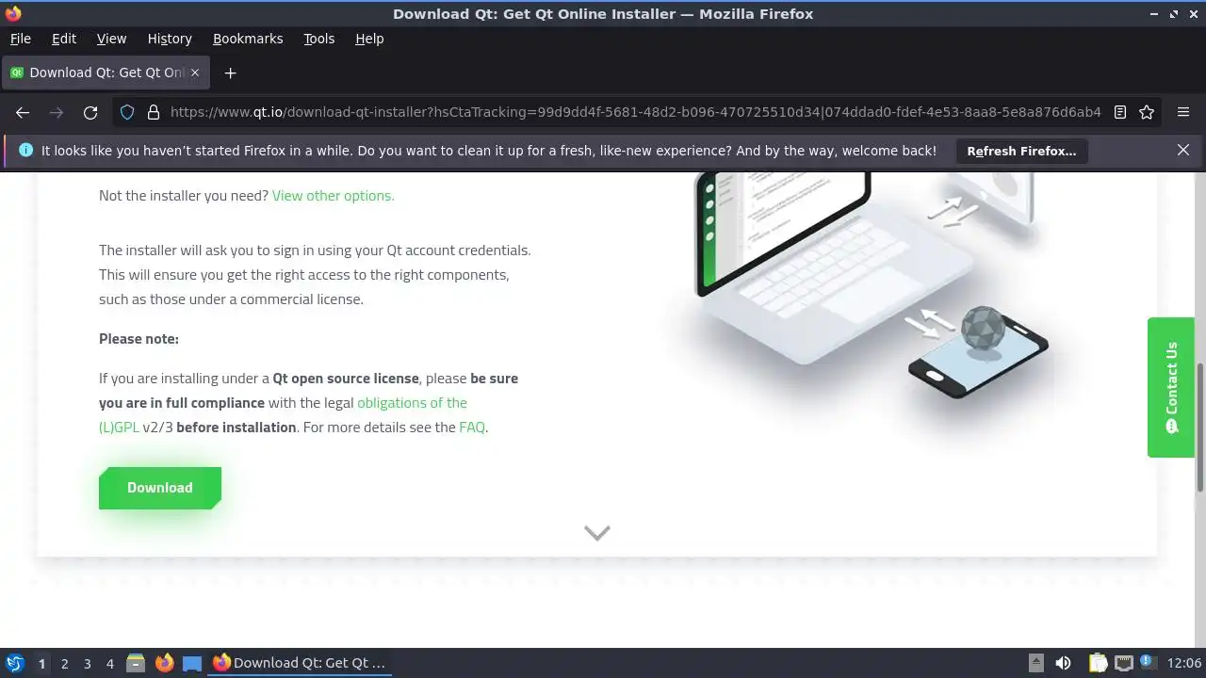Open network status tray icon

[x=1123, y=663]
